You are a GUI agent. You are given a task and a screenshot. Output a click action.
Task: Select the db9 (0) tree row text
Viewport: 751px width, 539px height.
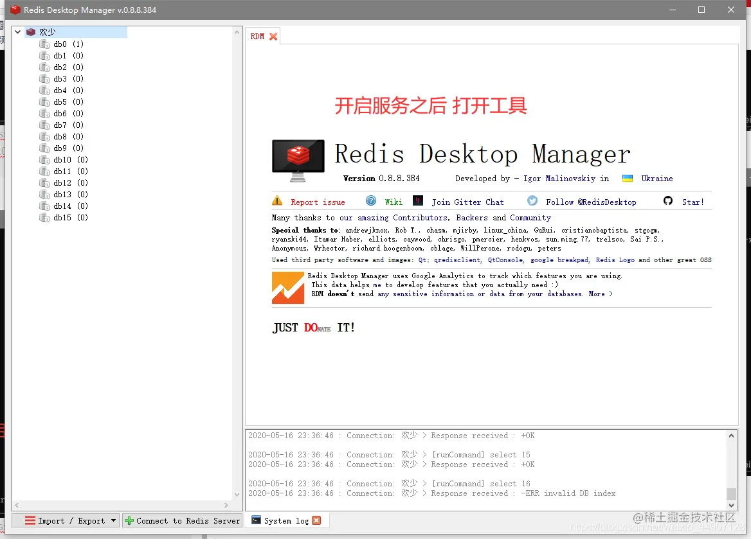69,148
